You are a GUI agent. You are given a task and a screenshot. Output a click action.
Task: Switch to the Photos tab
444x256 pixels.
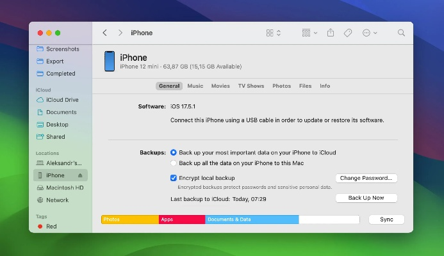(x=281, y=86)
